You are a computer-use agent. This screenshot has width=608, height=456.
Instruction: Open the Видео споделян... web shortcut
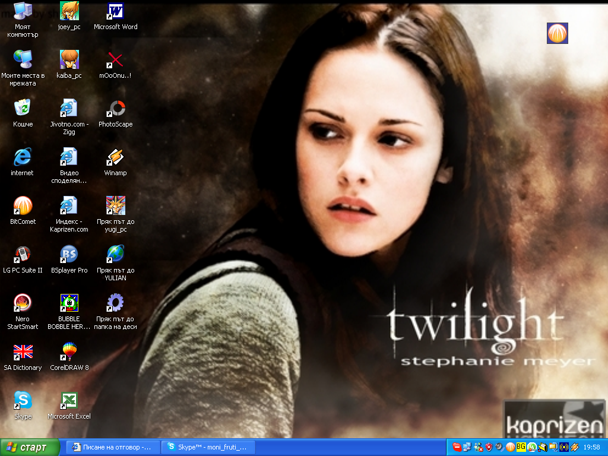coord(69,166)
